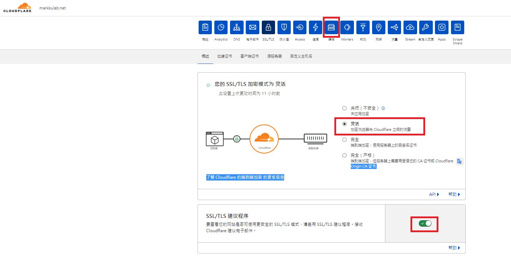Open the Analytics pie chart icon

pos(221,27)
